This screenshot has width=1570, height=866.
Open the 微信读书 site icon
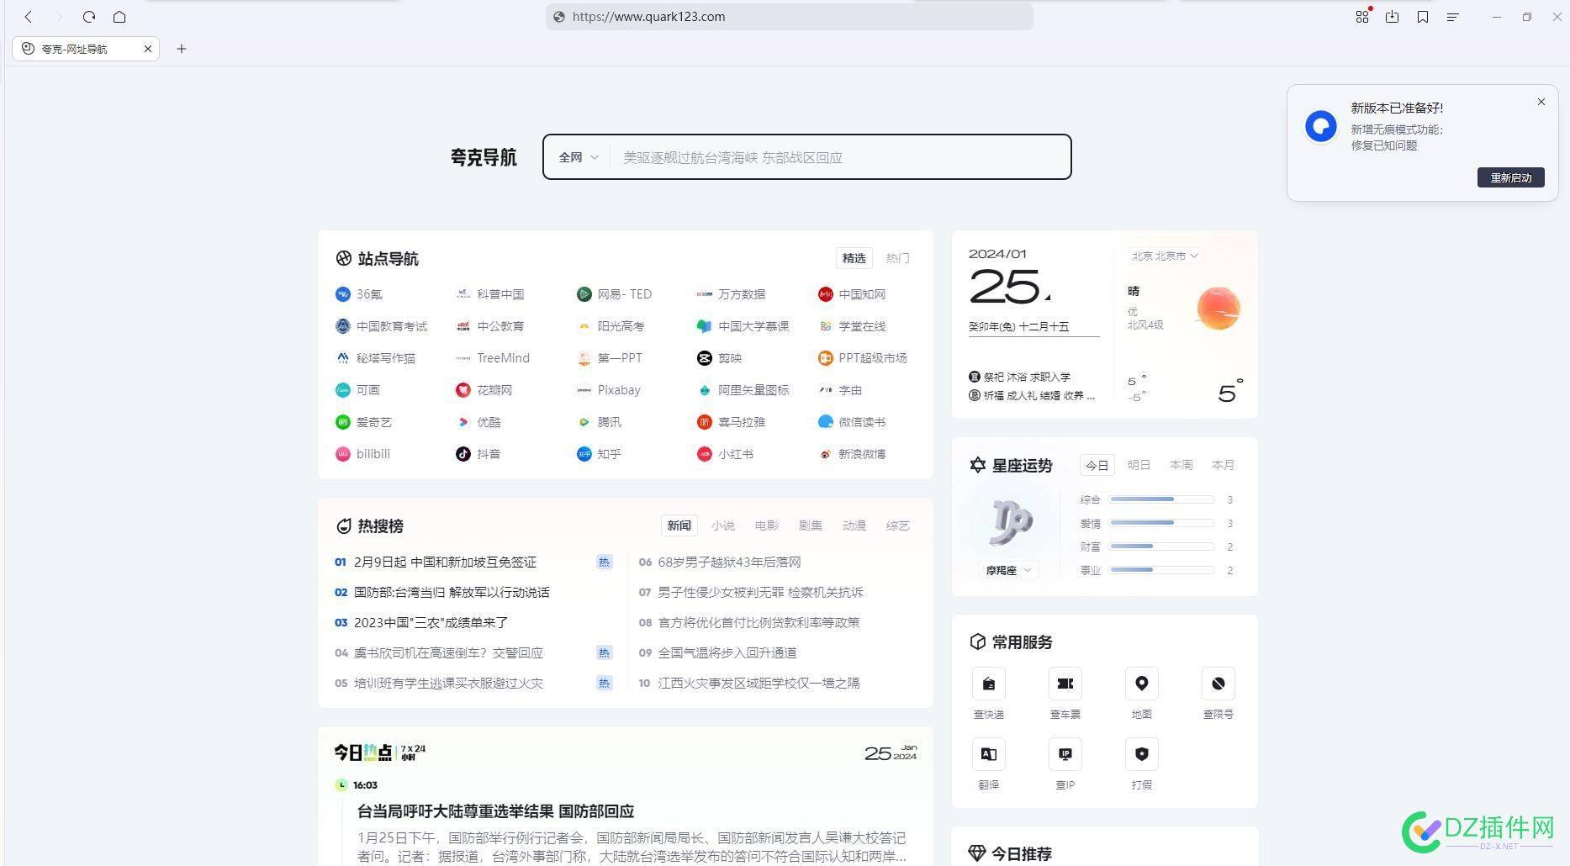825,422
